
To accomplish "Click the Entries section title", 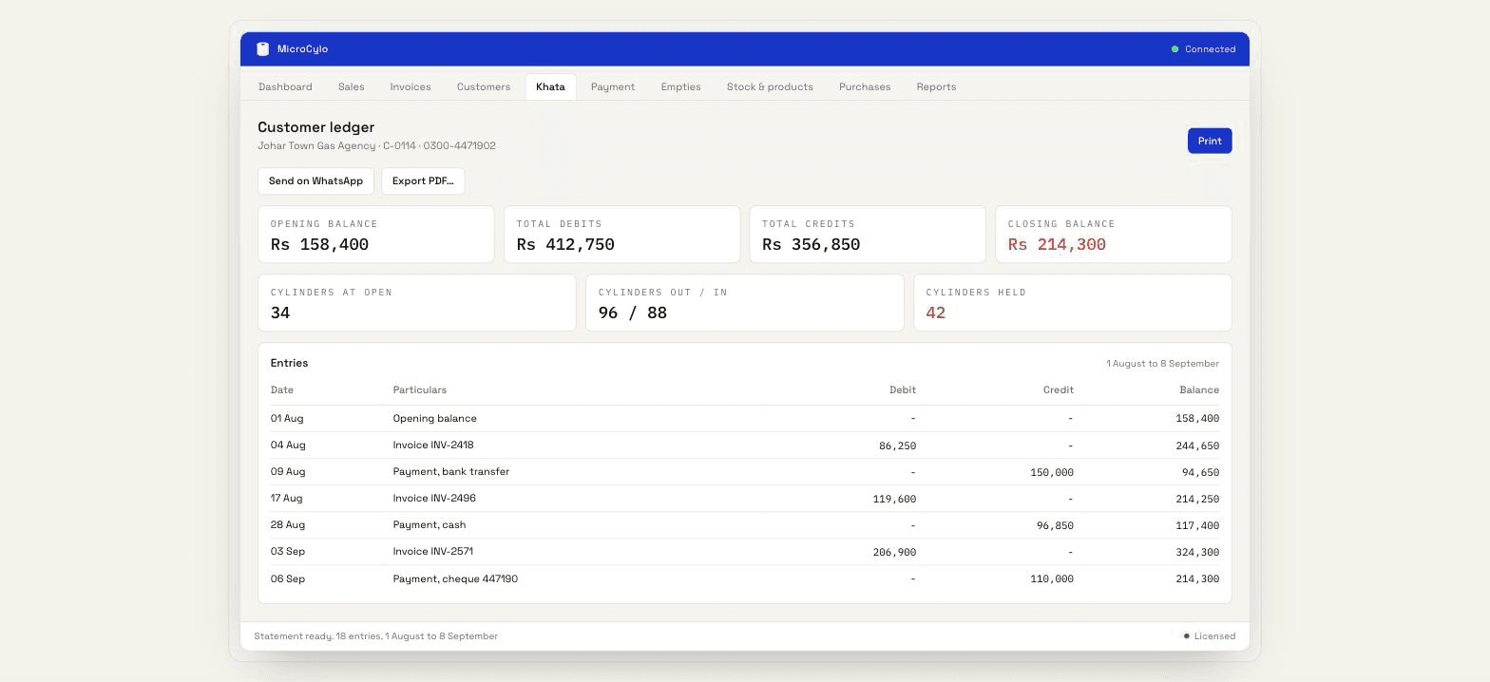I will (x=289, y=363).
